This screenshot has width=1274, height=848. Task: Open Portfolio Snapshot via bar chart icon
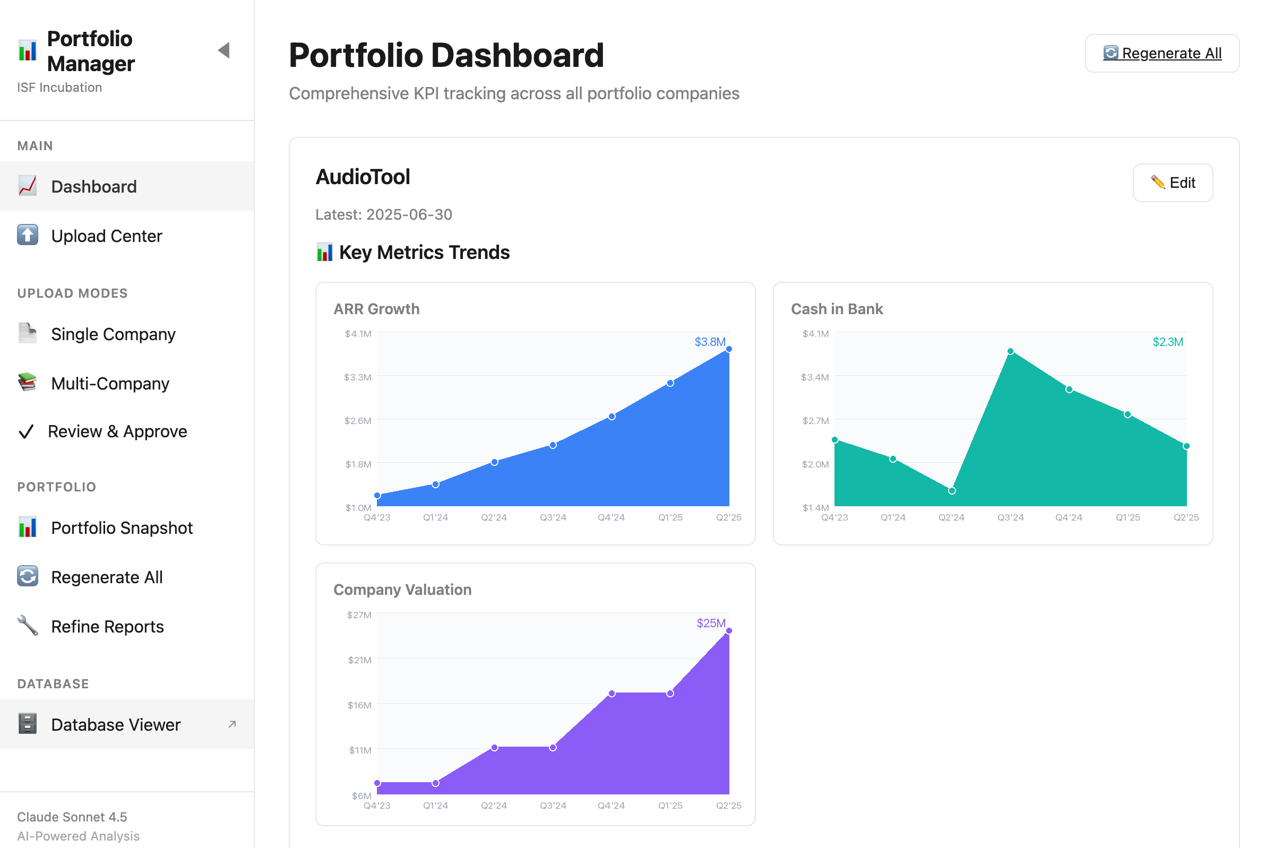(x=27, y=527)
